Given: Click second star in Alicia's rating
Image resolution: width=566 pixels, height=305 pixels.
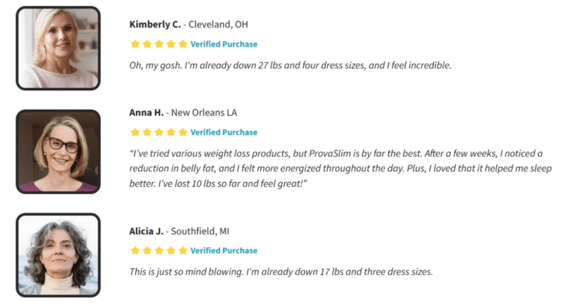Looking at the screenshot, I should point(147,250).
